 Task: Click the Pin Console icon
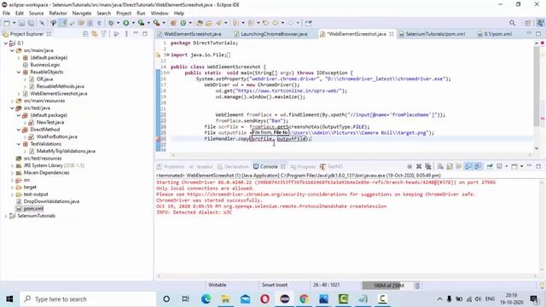click(490, 167)
